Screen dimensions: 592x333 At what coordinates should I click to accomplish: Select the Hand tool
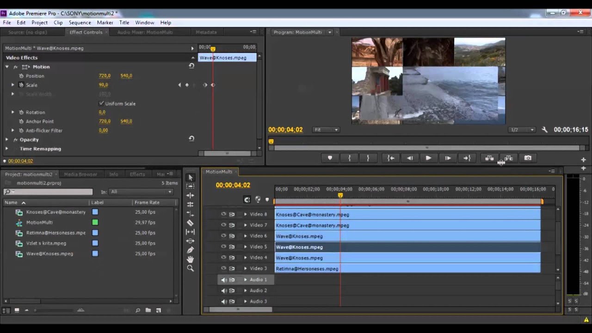coord(190,259)
